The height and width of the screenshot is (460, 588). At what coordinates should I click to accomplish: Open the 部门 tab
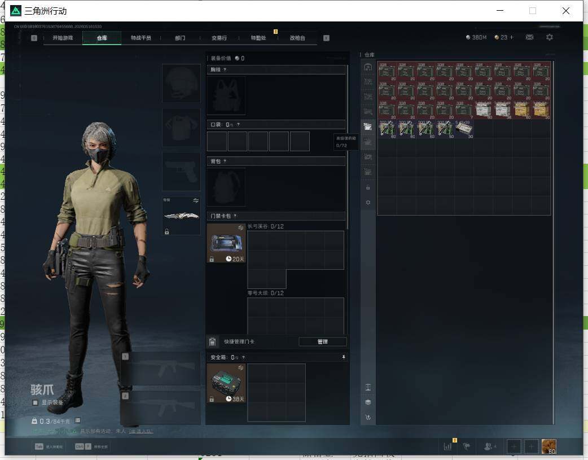point(180,38)
